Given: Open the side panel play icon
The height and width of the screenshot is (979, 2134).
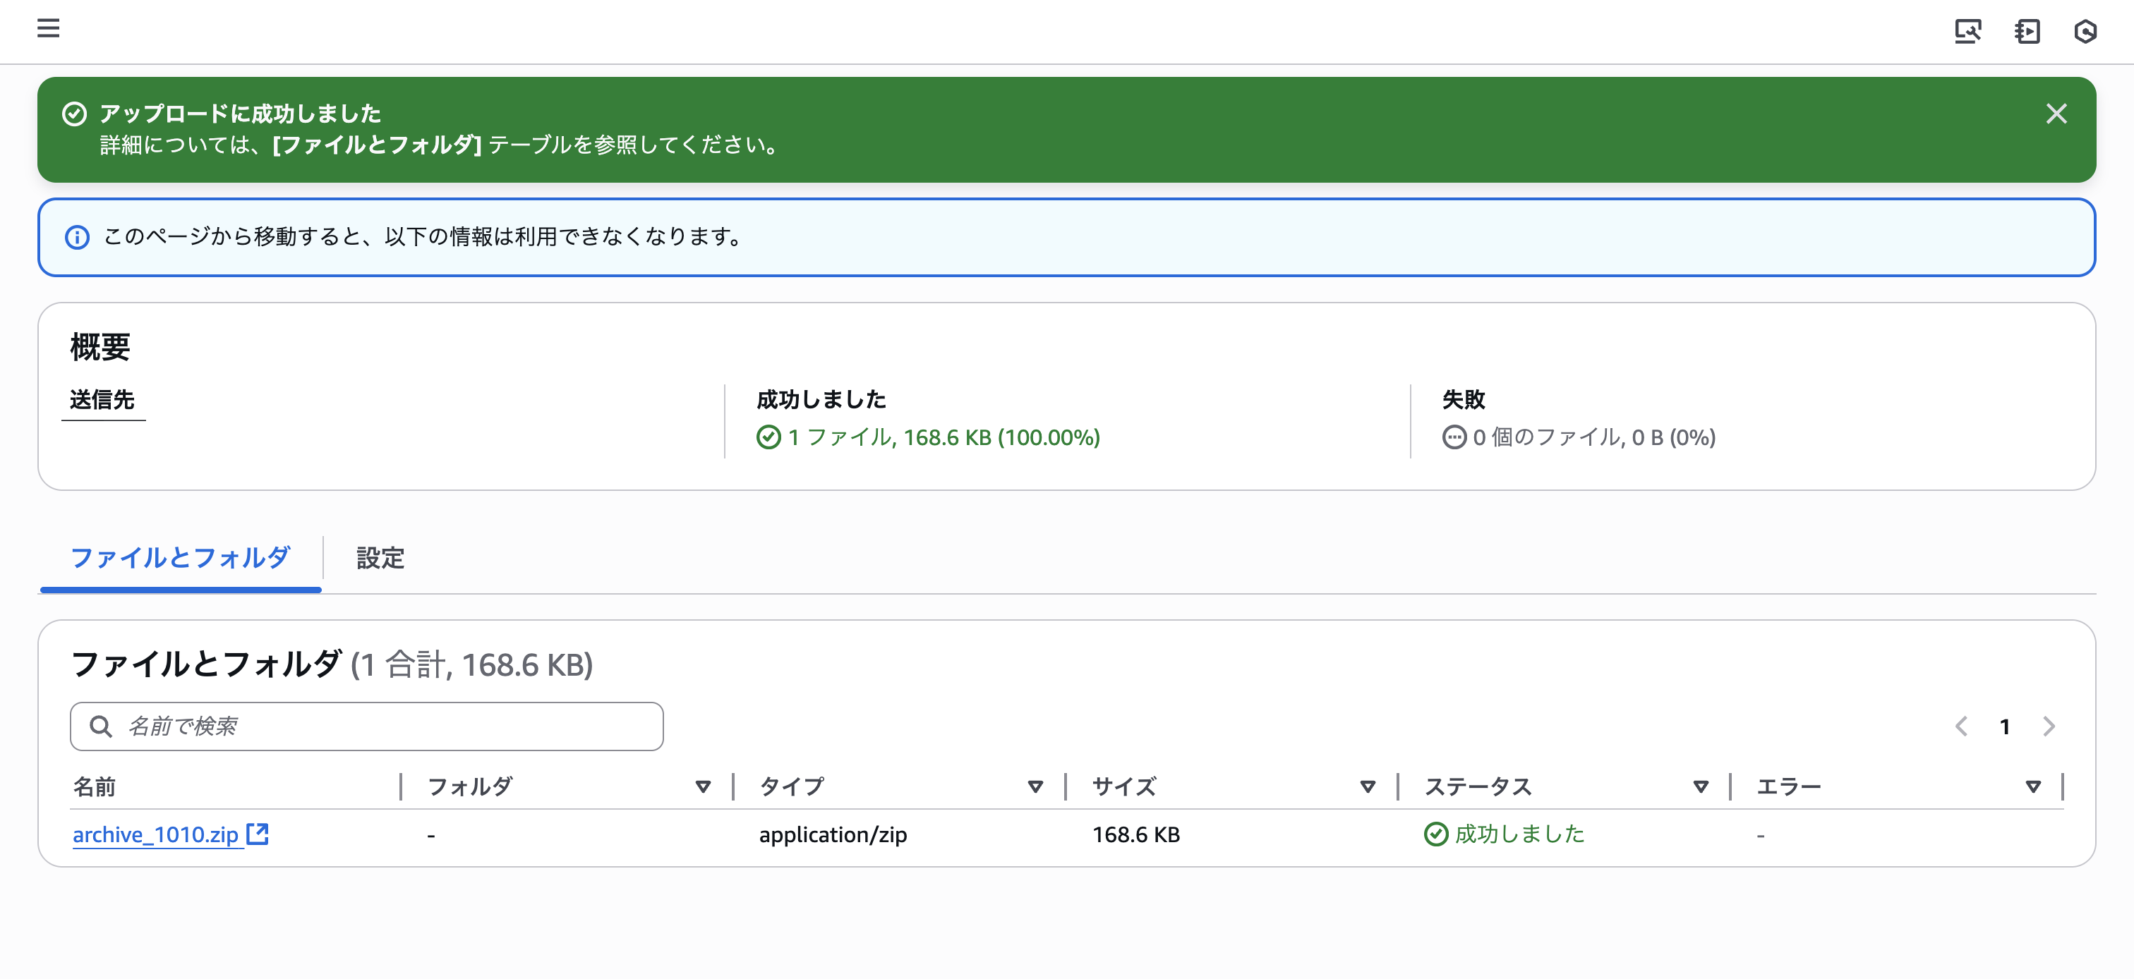Looking at the screenshot, I should [x=2027, y=32].
